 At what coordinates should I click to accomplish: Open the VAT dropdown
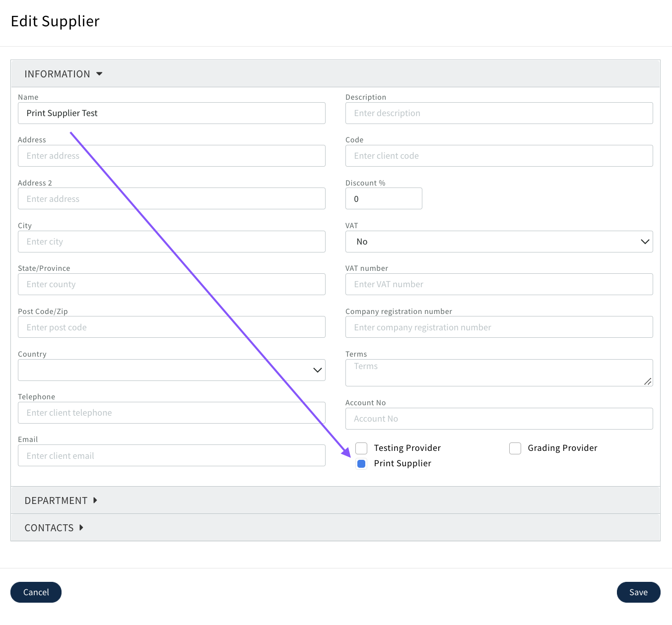coord(499,242)
